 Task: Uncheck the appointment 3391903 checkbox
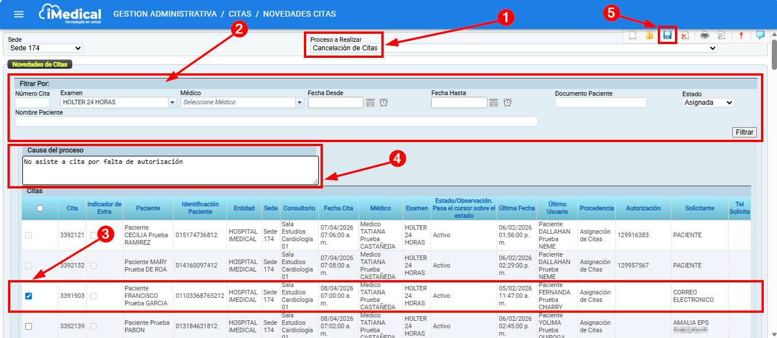[x=29, y=296]
